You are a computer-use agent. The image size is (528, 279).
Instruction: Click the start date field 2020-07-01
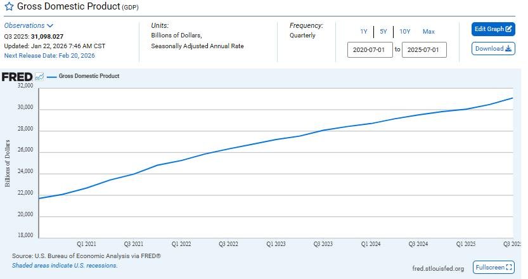(370, 49)
